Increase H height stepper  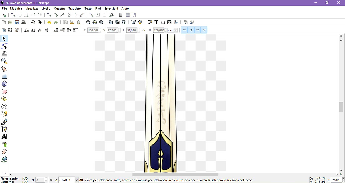(166, 29)
